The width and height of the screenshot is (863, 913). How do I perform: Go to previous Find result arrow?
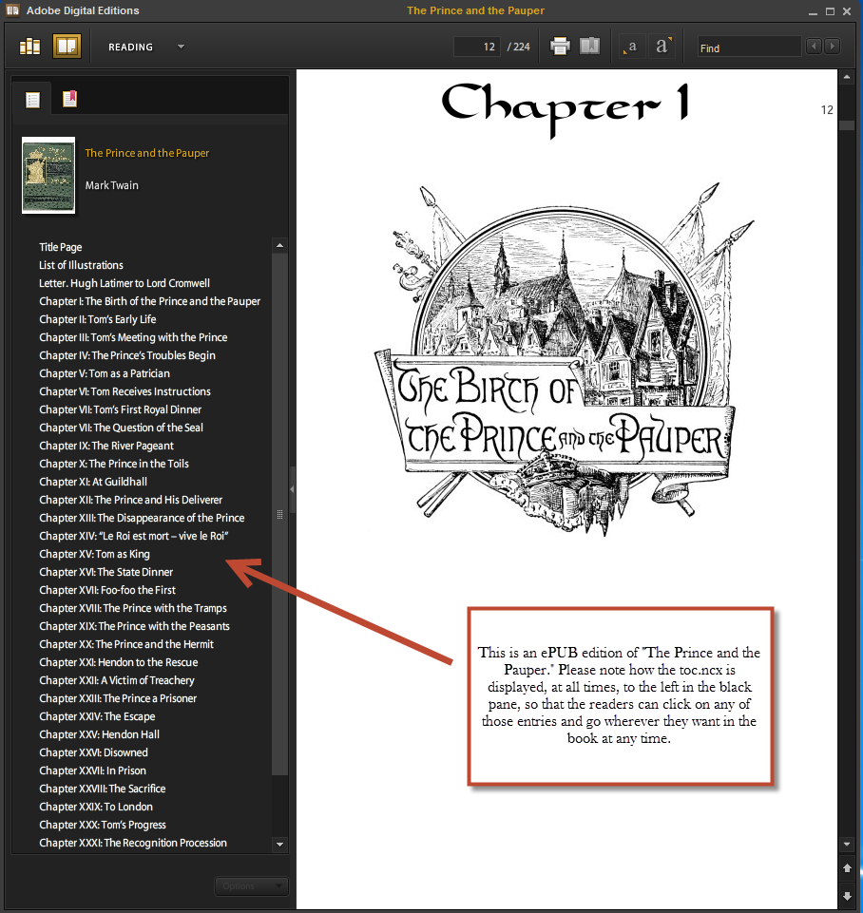coord(814,47)
